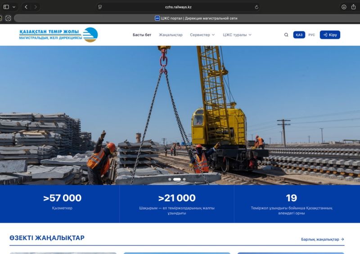This screenshot has height=254, width=360.
Task: Click the Қазақстан Темір Жолы logo
Action: [58, 35]
